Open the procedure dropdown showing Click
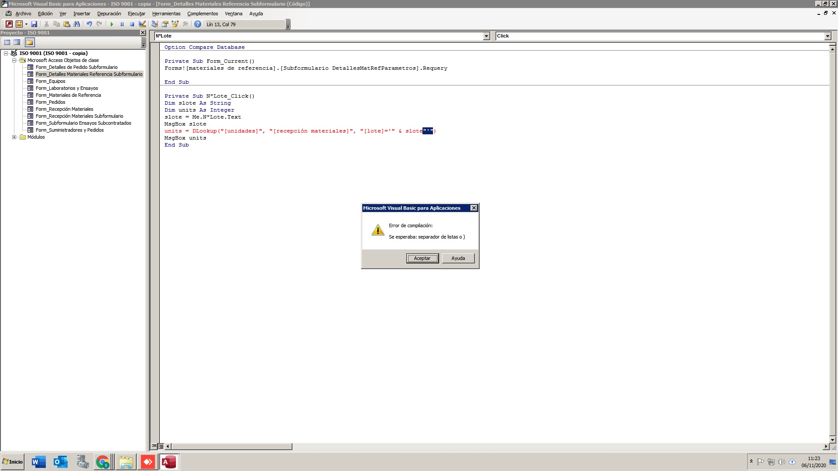838x471 pixels. 828,36
